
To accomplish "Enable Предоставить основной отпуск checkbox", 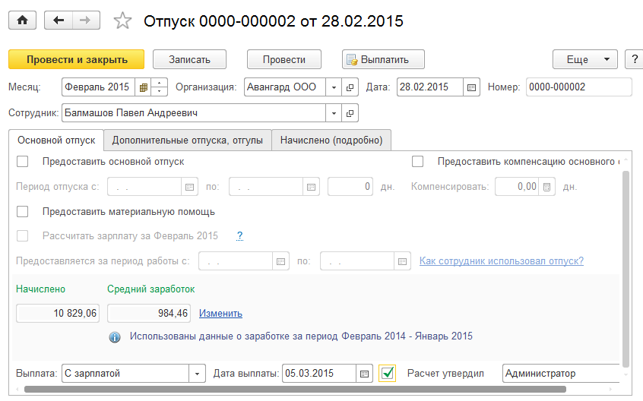I will coord(23,162).
